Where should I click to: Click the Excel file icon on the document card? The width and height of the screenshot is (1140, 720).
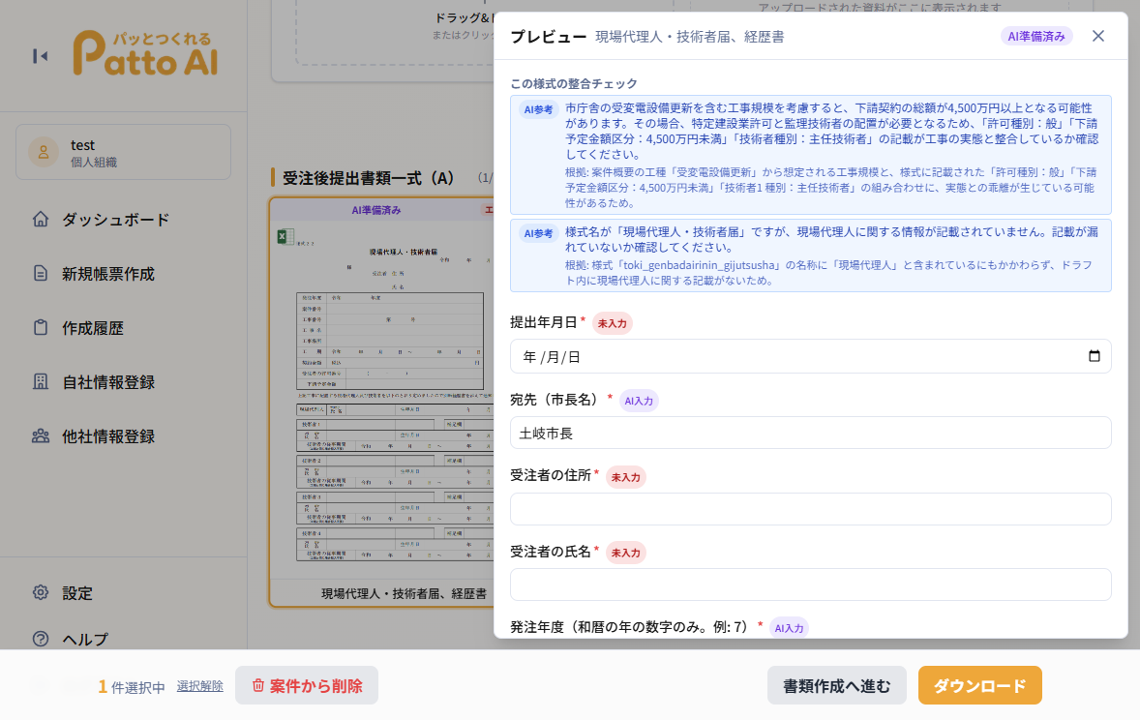285,236
